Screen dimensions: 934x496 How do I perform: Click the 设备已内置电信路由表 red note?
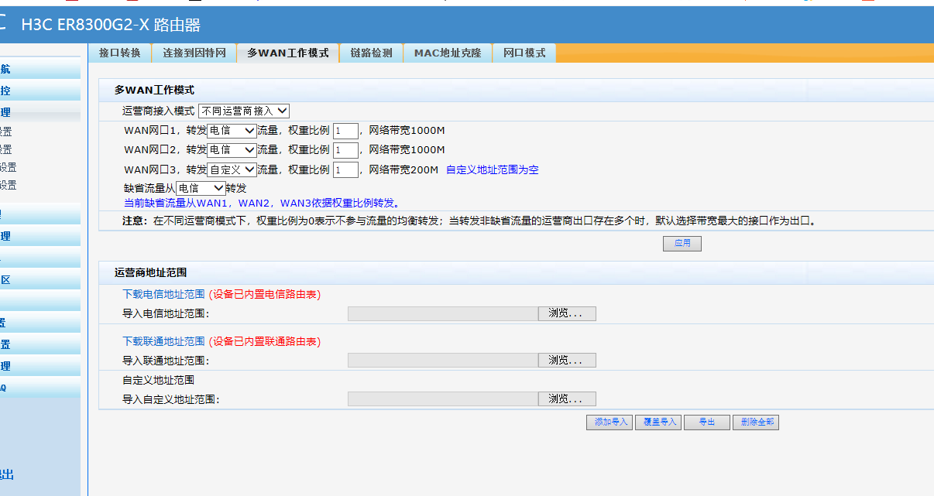265,294
